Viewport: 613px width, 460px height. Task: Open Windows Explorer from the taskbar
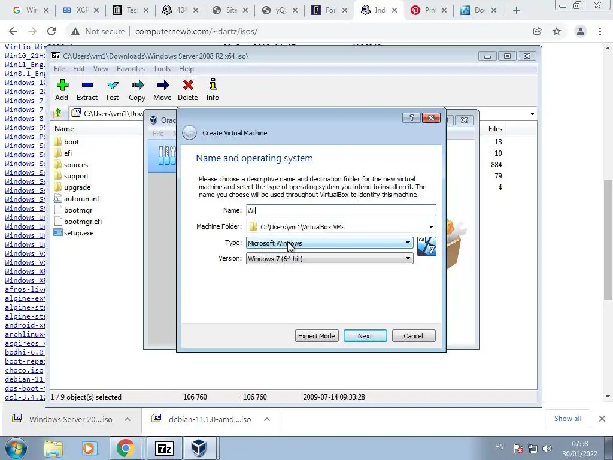tap(53, 448)
